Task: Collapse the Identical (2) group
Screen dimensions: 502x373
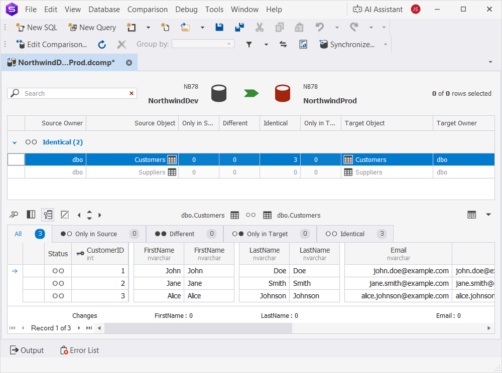Action: click(x=14, y=142)
